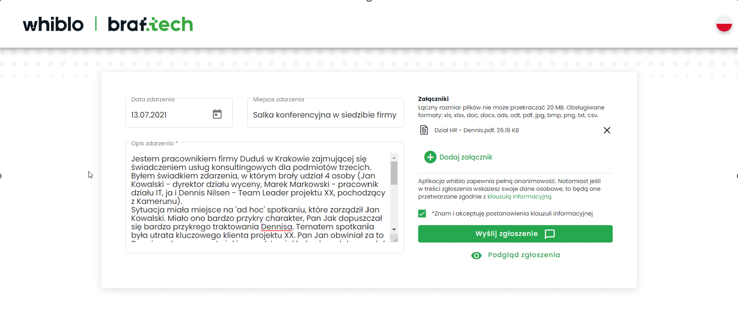Send report with Wyślij zgłoszenie button
The height and width of the screenshot is (311, 738).
(515, 234)
